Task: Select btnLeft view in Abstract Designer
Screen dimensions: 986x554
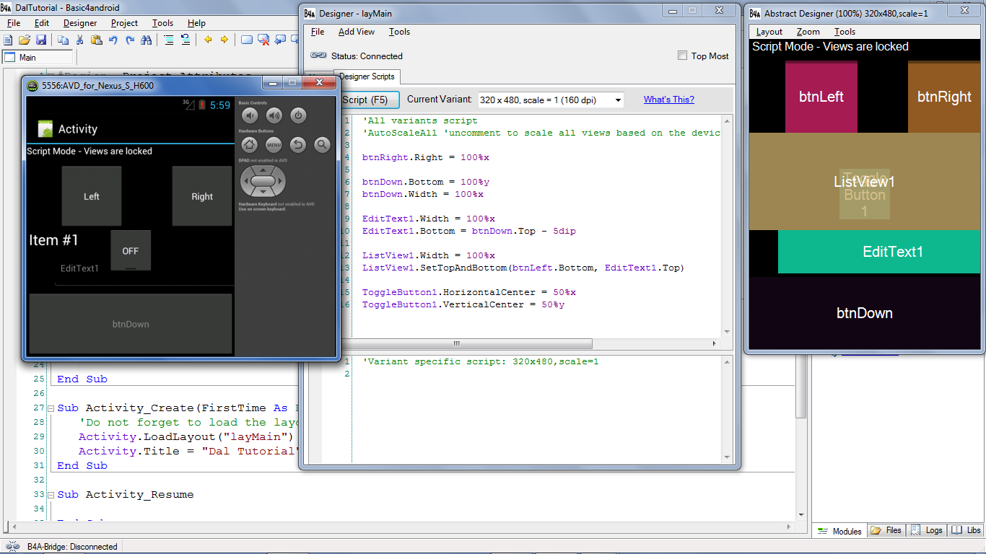Action: (821, 97)
